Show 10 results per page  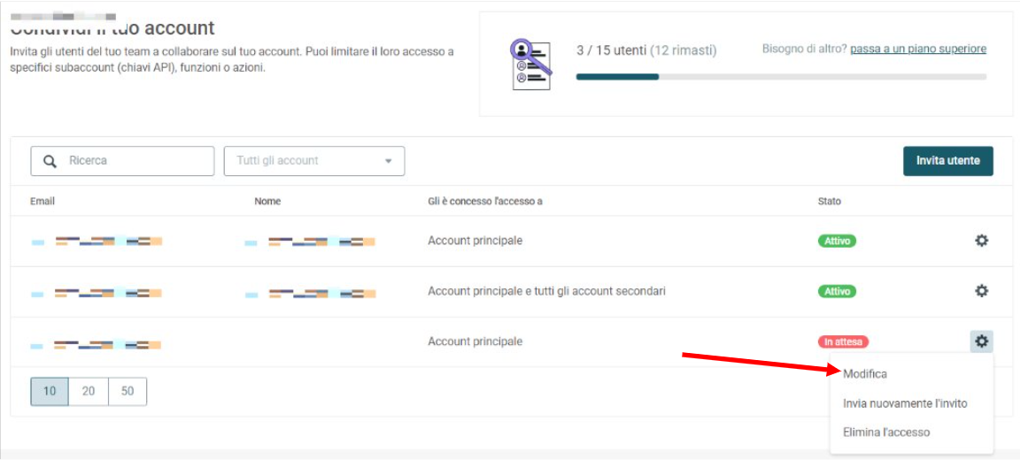point(50,391)
